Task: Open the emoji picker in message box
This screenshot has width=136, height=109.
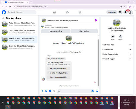Action: [x=92, y=91]
